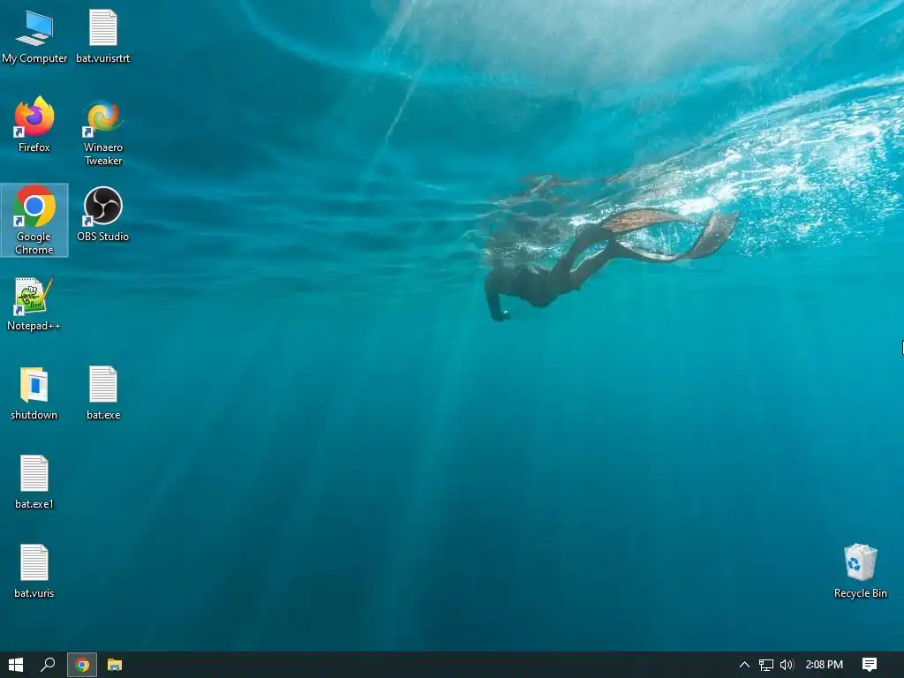Click the Google Chrome desktop shortcut
Image resolution: width=904 pixels, height=678 pixels.
click(34, 220)
